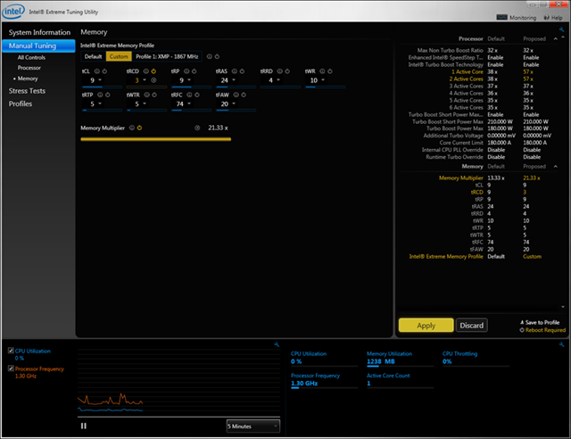Open the Monitoring view from the top bar
Viewport: 571px width, 439px height.
point(517,18)
